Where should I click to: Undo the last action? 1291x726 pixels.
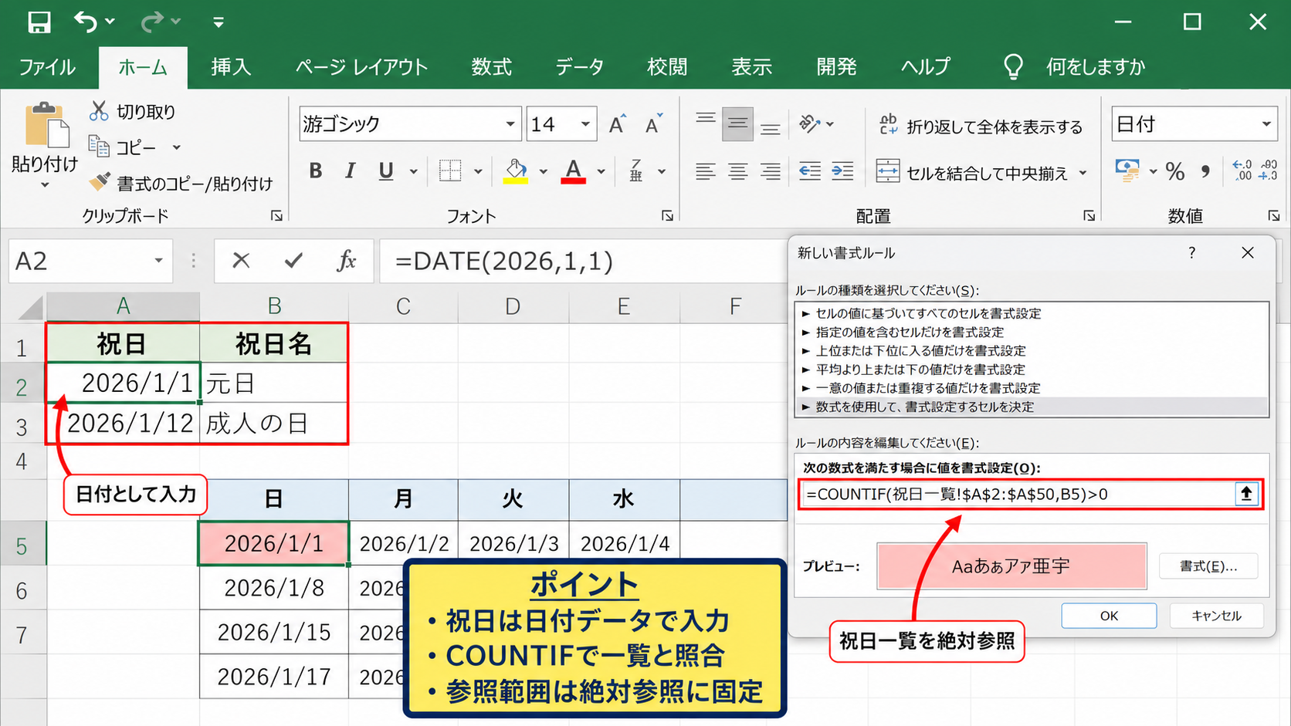click(86, 22)
